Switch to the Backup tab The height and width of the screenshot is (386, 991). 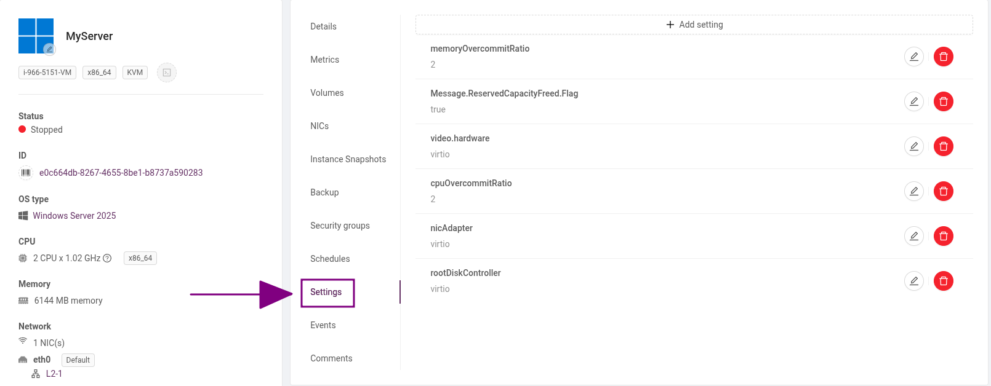pos(324,192)
